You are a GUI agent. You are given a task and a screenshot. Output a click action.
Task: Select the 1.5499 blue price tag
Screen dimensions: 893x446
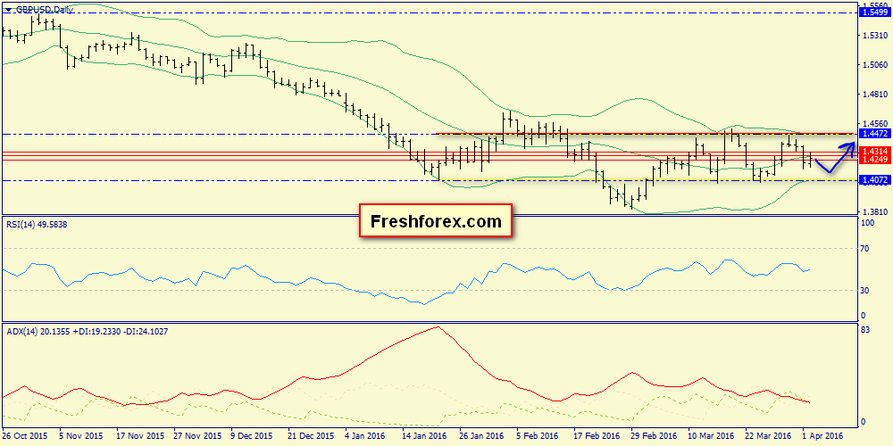coord(873,12)
